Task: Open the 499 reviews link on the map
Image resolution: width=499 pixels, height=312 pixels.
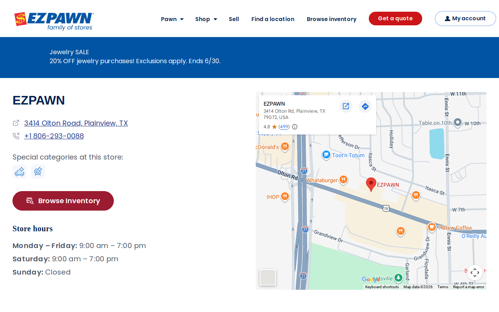Action: tap(284, 127)
